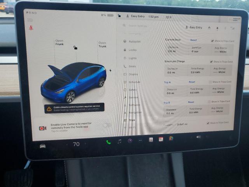Check Trip B Show in Trips Card
Viewport: 249px width, 187px height.
[209, 101]
